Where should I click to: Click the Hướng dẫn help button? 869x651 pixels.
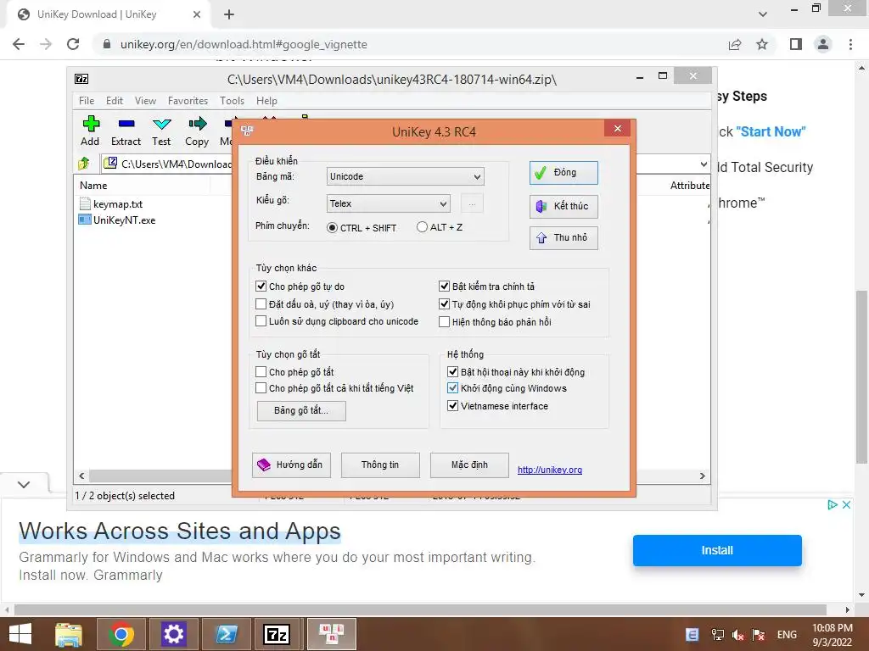pyautogui.click(x=292, y=465)
